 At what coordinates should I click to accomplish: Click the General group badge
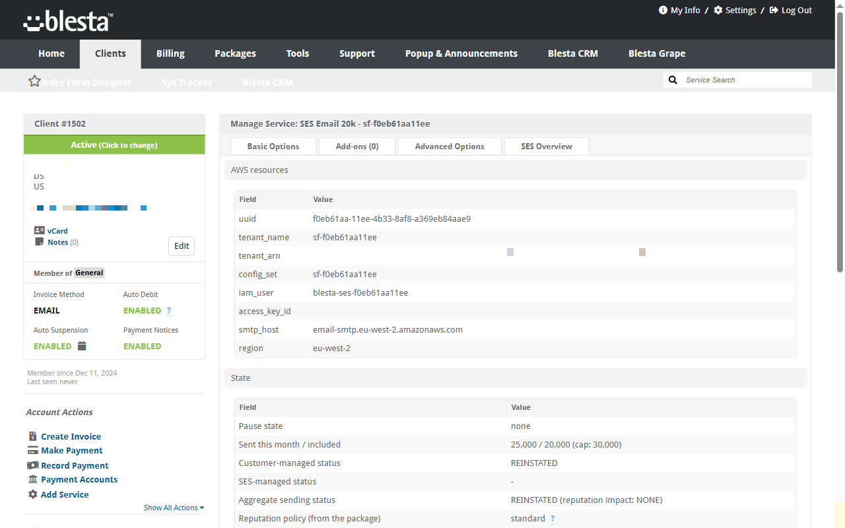coord(89,273)
